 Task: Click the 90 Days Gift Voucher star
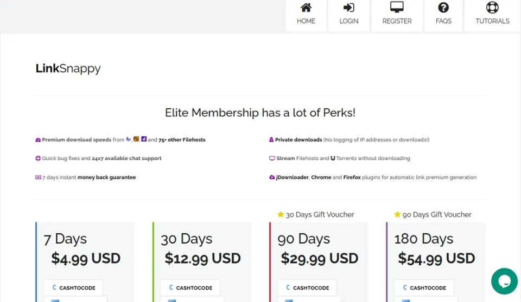point(397,214)
